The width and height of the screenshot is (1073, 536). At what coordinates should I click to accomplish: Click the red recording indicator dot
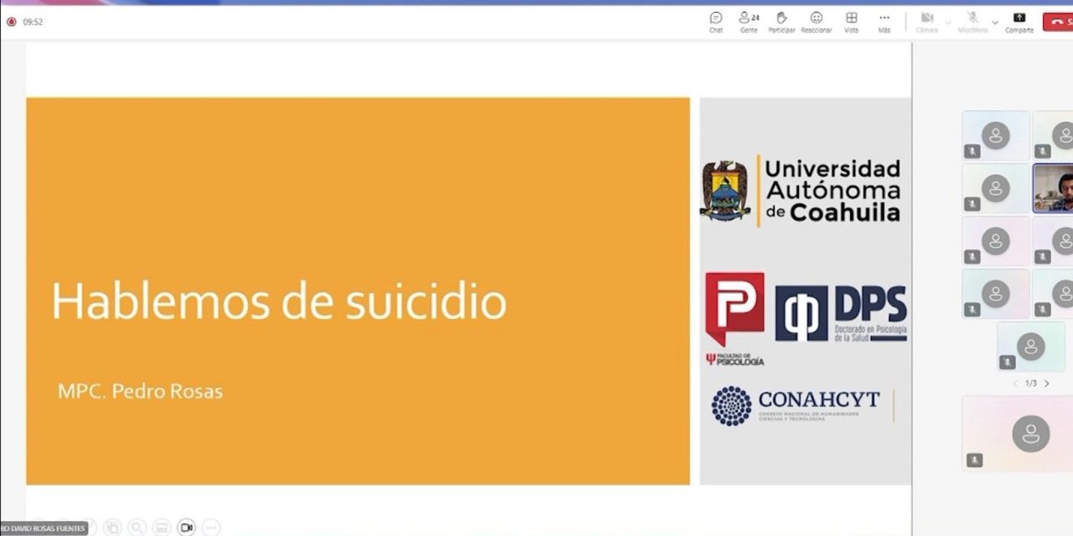(11, 22)
